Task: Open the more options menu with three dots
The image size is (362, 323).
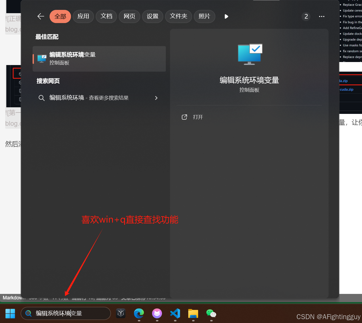Action: 321,16
